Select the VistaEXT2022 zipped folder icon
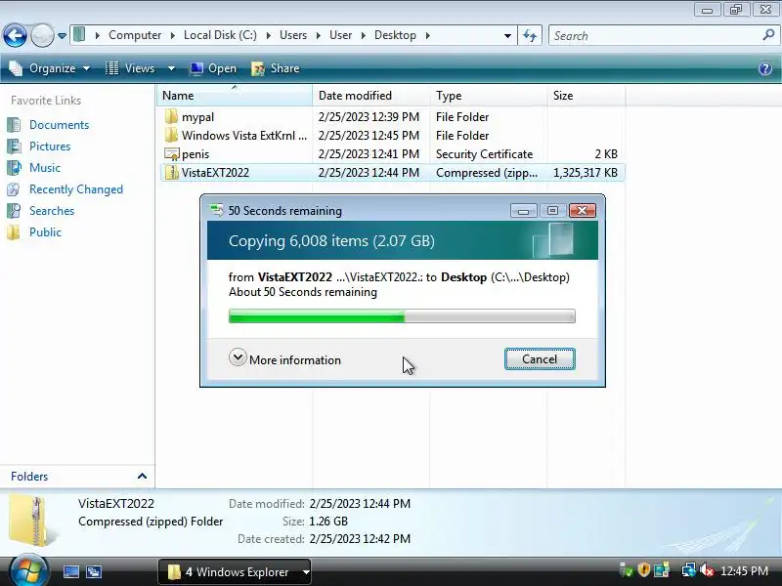The height and width of the screenshot is (586, 782). pos(172,173)
